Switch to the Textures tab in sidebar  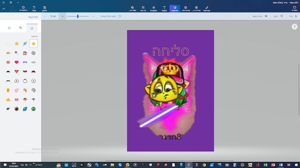[x=20, y=28]
